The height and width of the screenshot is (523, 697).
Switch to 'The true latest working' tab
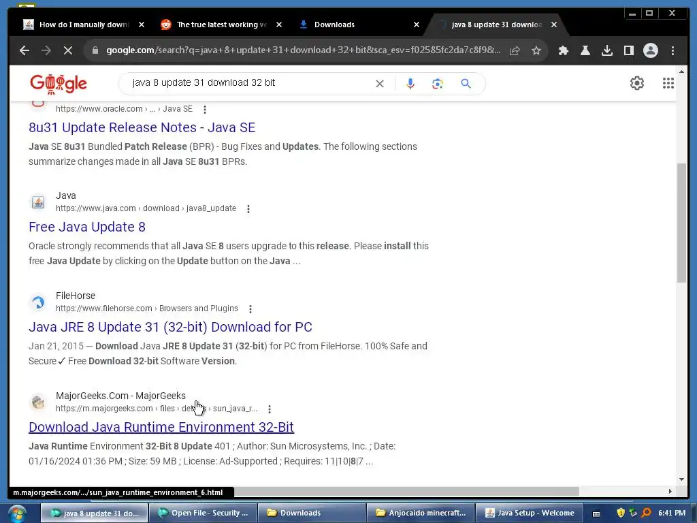(221, 25)
